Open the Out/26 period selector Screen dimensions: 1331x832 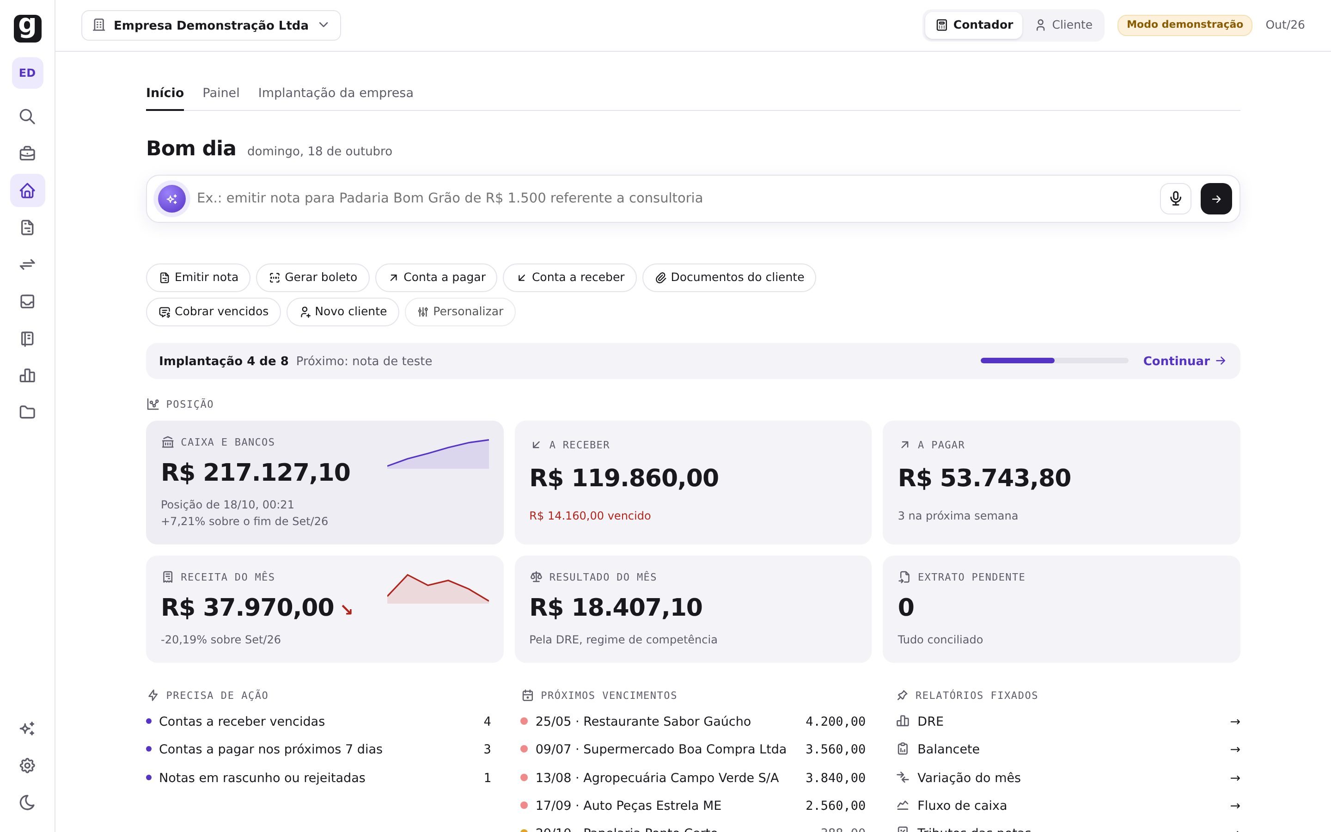coord(1285,25)
